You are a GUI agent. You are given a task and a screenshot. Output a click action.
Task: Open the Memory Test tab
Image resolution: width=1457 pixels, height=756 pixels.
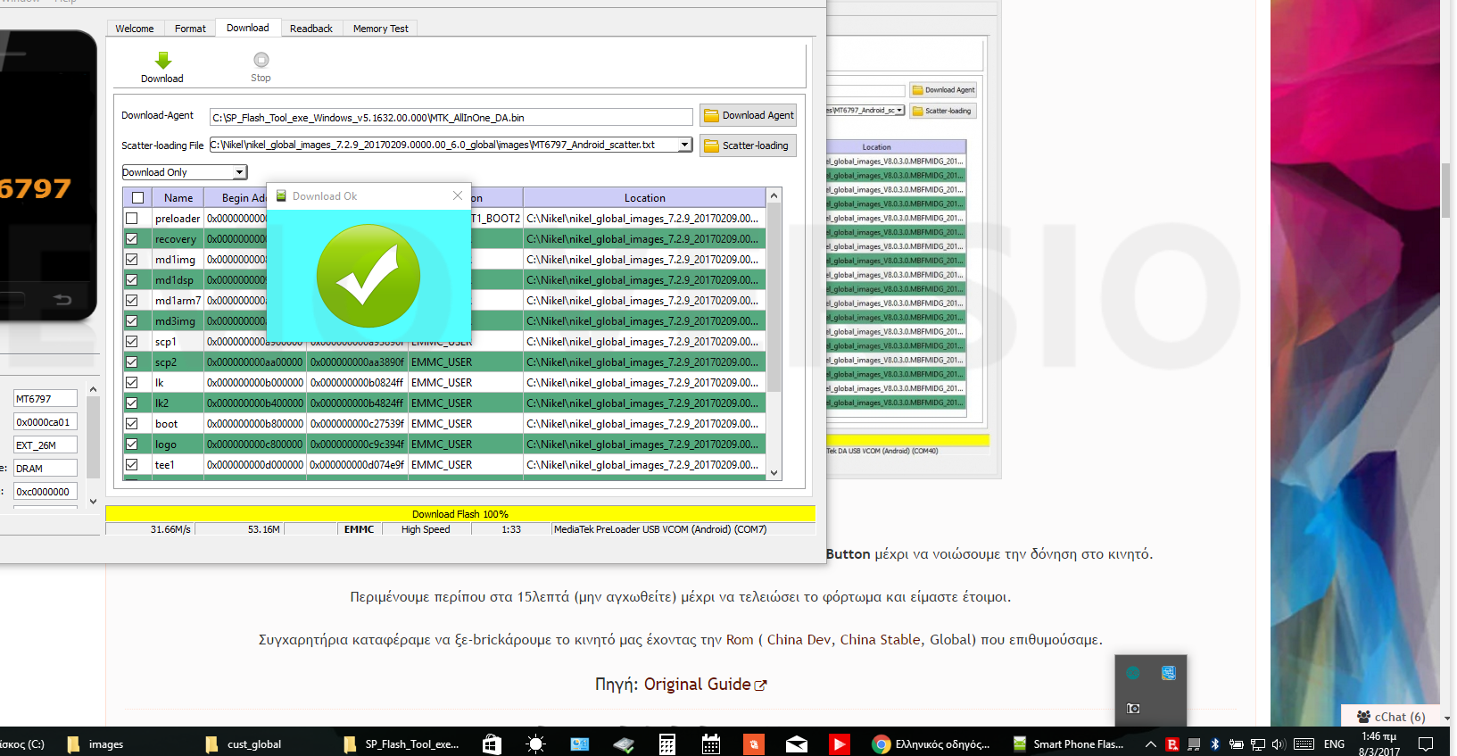(380, 29)
